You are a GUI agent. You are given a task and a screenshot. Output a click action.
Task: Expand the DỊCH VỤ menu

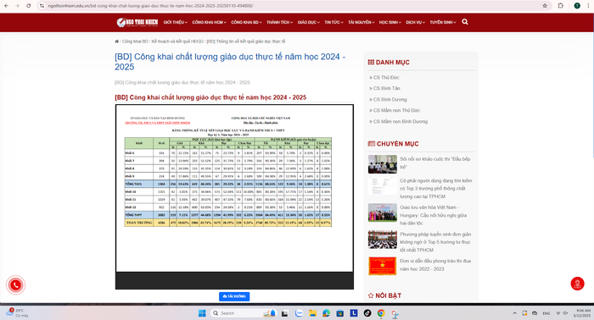(x=415, y=22)
